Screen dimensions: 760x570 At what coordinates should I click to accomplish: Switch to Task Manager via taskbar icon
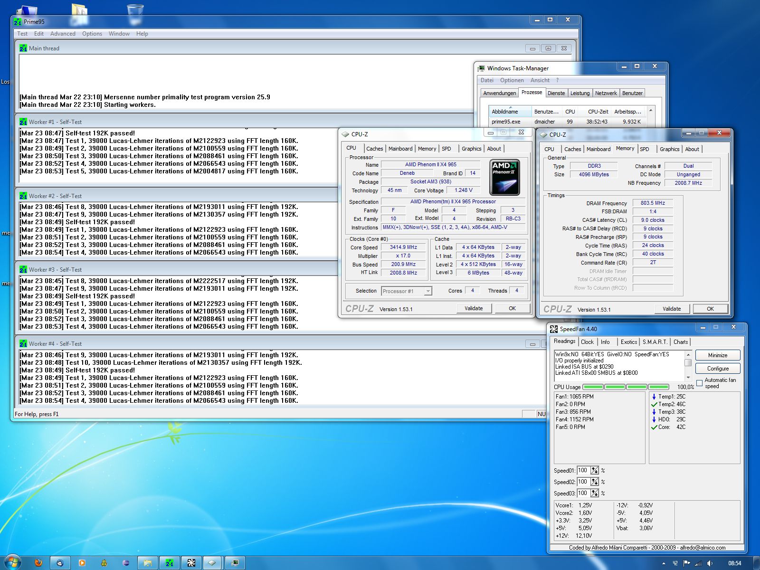(x=235, y=563)
